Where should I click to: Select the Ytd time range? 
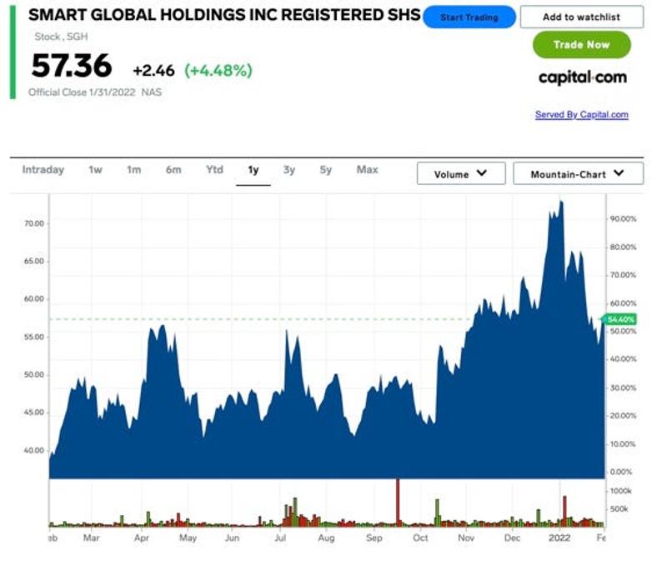point(214,170)
